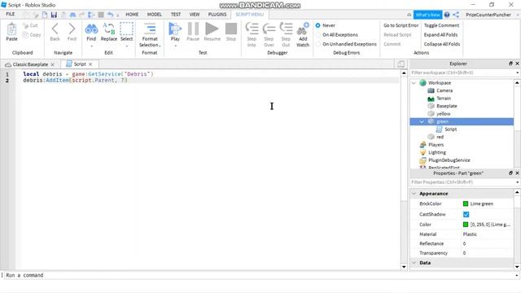The height and width of the screenshot is (293, 521).
Task: Click the Pause test icon
Action: [x=193, y=29]
